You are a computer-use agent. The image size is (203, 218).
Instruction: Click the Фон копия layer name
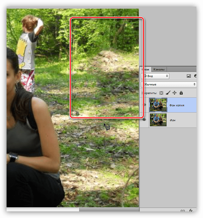(177, 105)
